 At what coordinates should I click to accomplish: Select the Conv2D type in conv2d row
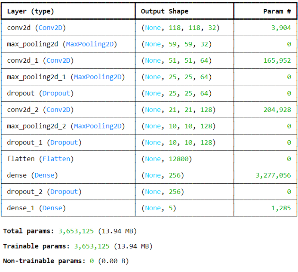pos(52,28)
